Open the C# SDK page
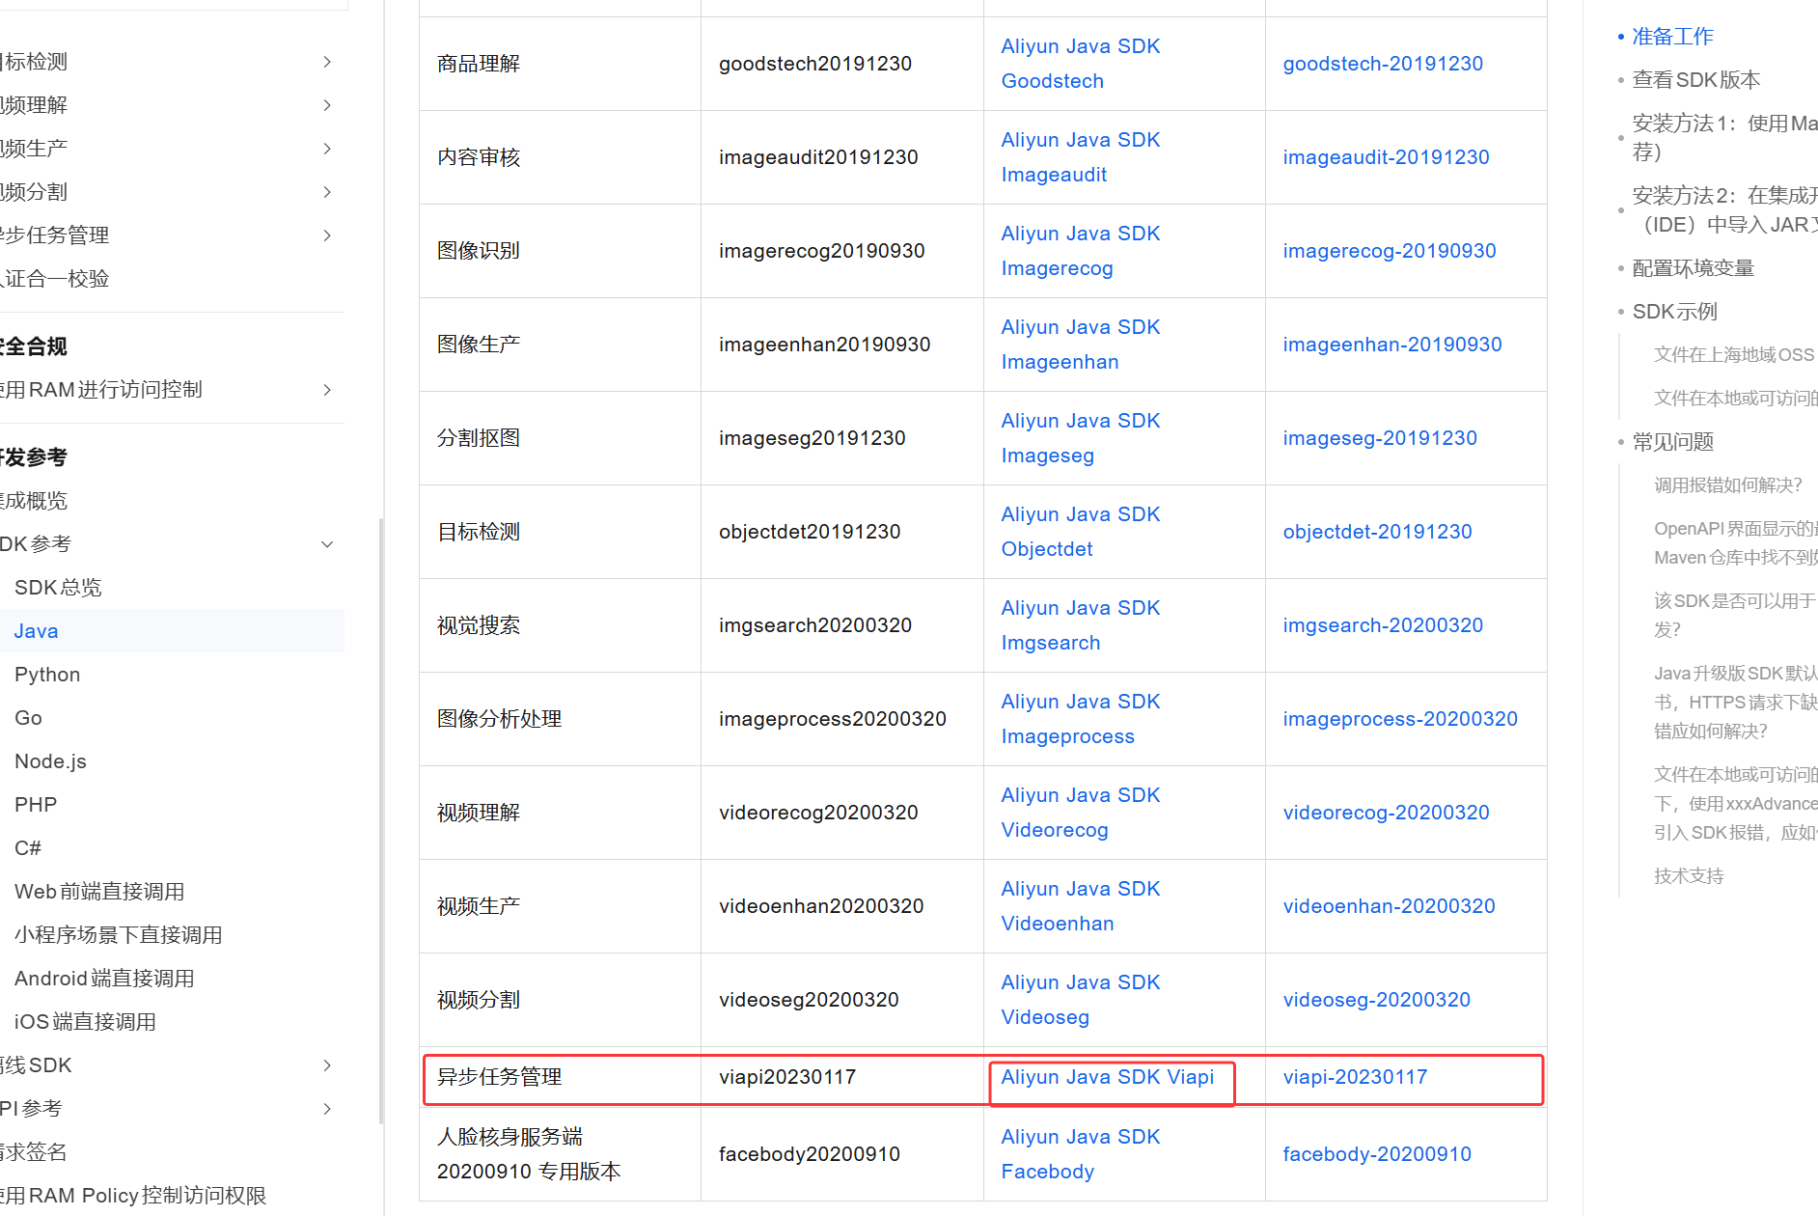The width and height of the screenshot is (1818, 1216). (28, 848)
